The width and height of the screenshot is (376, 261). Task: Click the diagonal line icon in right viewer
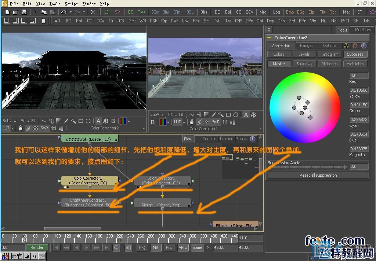pyautogui.click(x=213, y=115)
